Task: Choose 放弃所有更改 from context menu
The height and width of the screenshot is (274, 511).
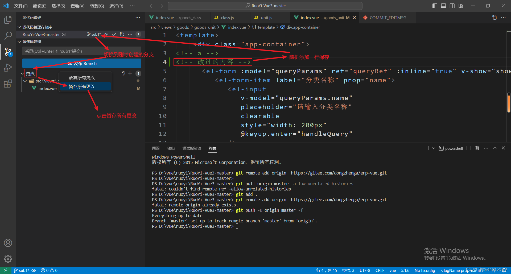Action: pos(85,78)
